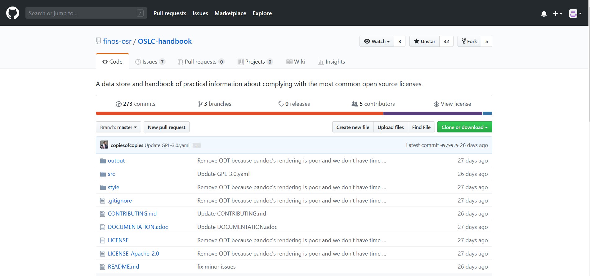Expand the commit message ellipsis
Screen dimensions: 590x276
click(197, 145)
